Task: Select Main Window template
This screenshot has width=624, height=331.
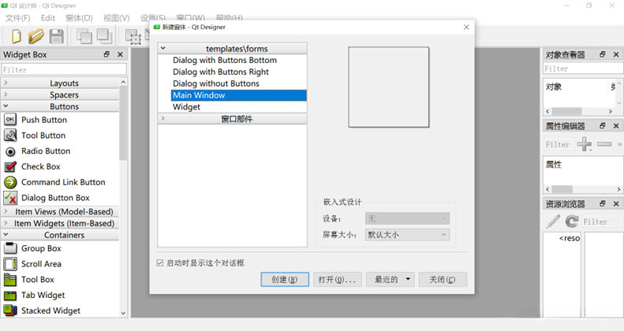Action: (239, 95)
